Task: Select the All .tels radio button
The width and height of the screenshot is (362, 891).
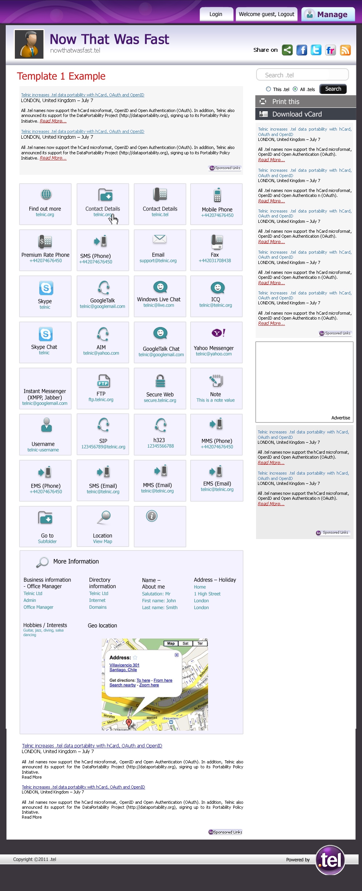Action: (x=295, y=89)
